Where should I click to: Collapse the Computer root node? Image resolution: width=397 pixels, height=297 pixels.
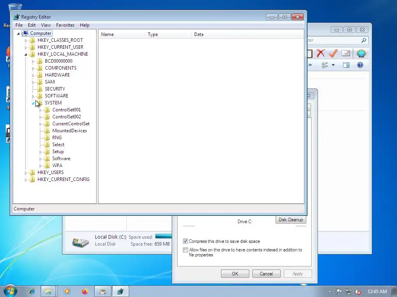(x=18, y=33)
